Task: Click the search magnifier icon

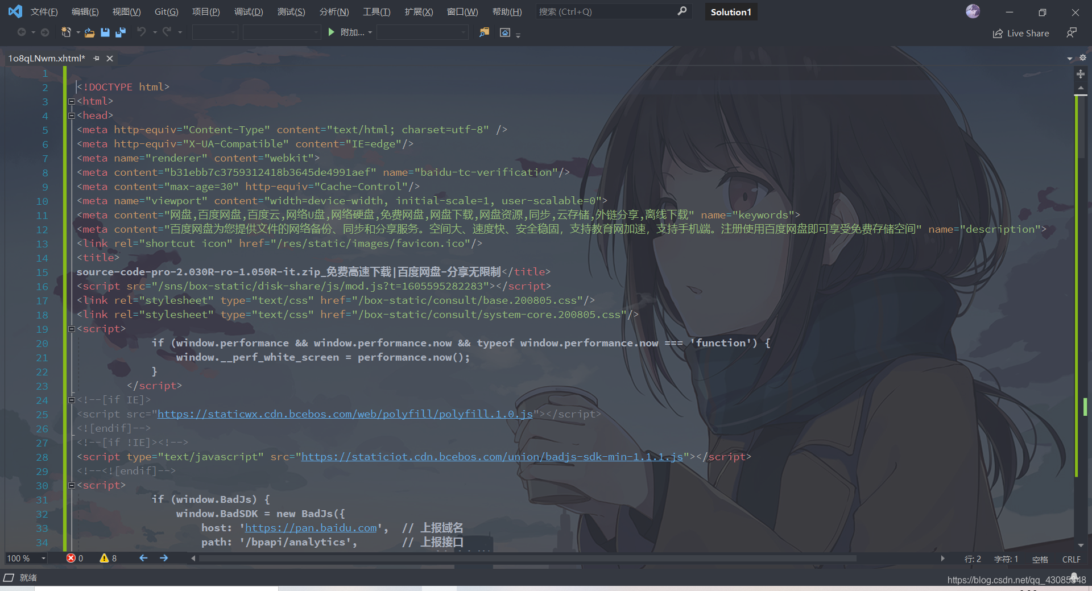Action: click(x=682, y=11)
